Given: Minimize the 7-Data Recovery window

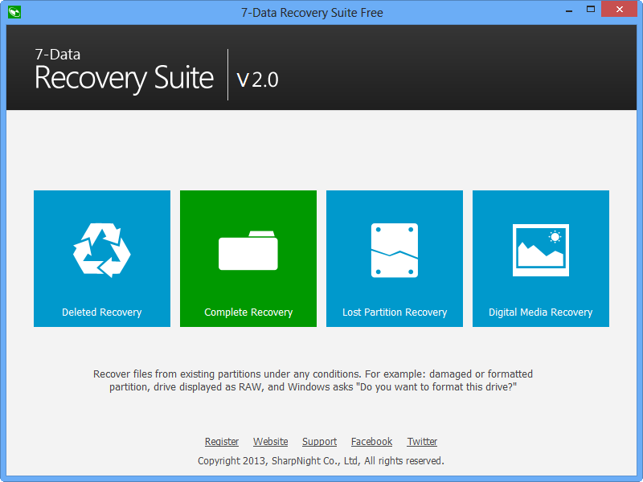Looking at the screenshot, I should pos(568,9).
